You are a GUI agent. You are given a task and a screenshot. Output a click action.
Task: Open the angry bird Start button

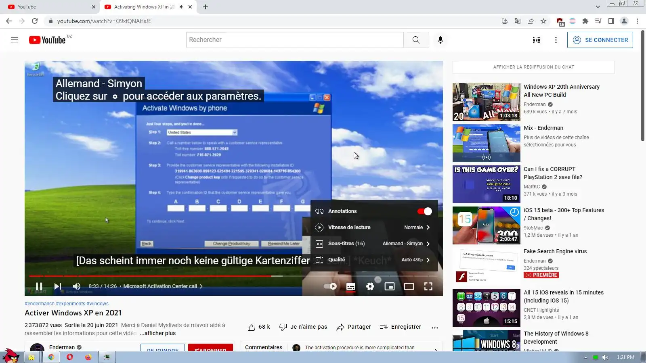pos(10,356)
